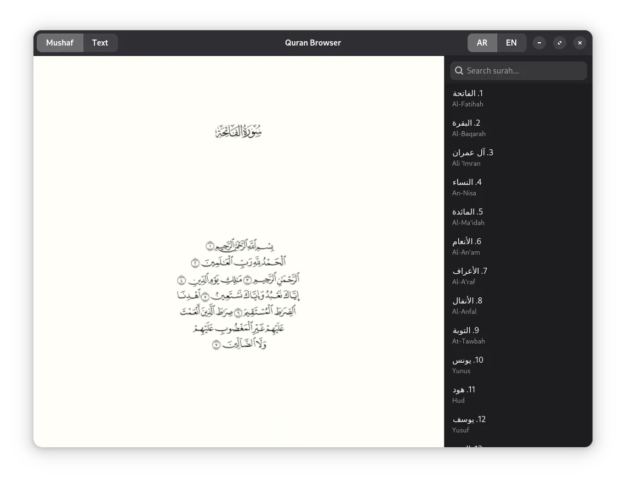
Task: Open surah 7 Al-A'raf
Action: click(x=518, y=276)
